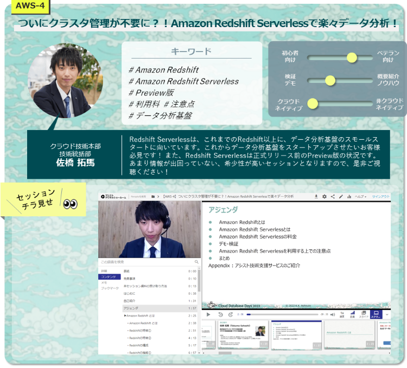Open the ブックマーク tab
Image resolution: width=407 pixels, height=368 pixels.
click(109, 288)
